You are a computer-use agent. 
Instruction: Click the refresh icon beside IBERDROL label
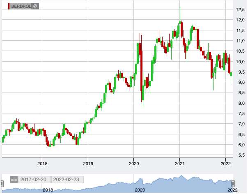pyautogui.click(x=35, y=6)
